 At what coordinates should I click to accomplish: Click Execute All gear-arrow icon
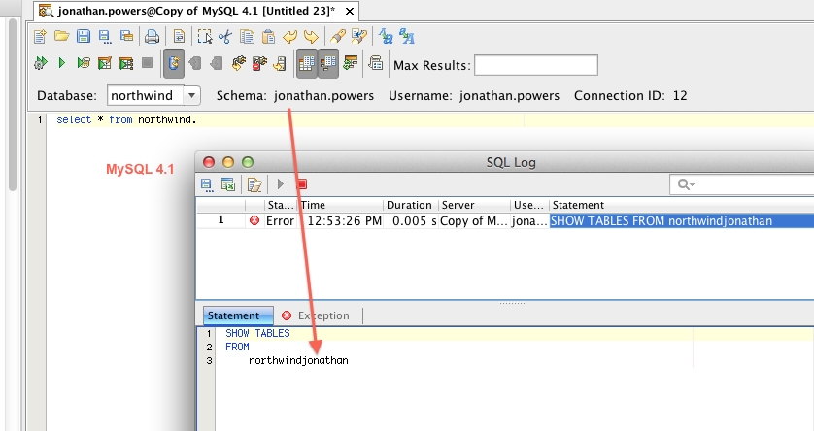[x=41, y=63]
